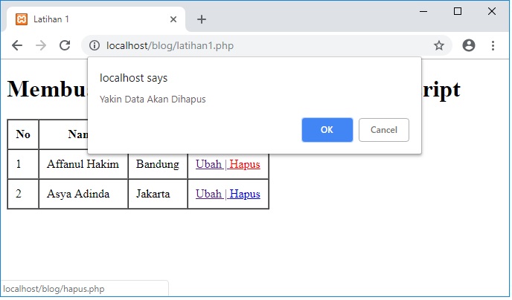Cancel the delete confirmation dialog
Screen dimensions: 512x300
tap(383, 130)
